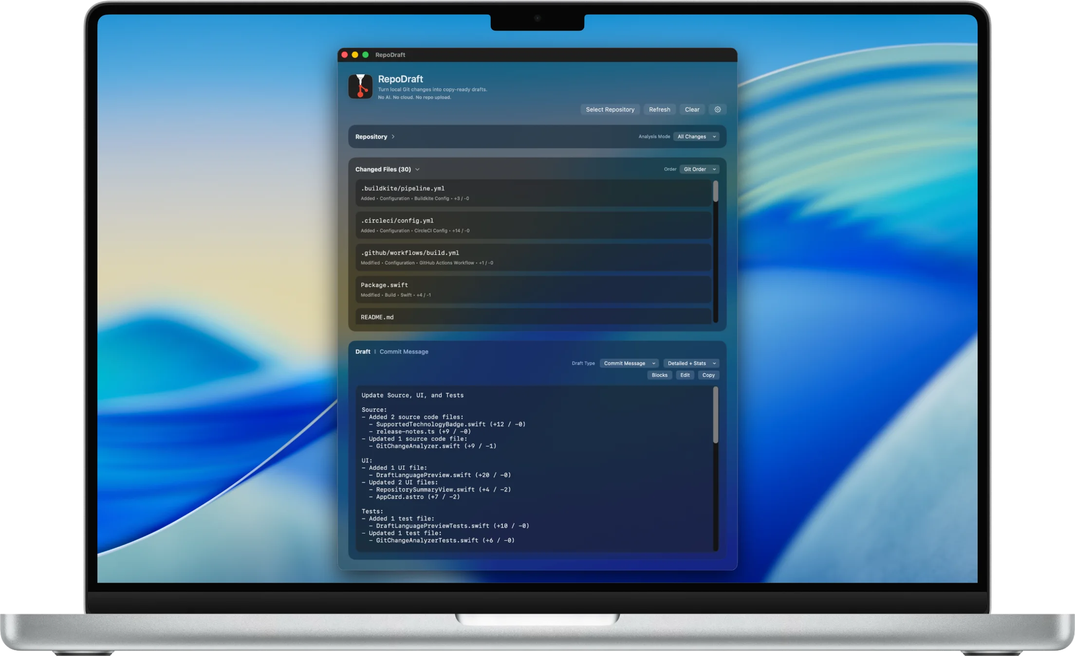Click the RepositorySummaryView.swift line in draft
The height and width of the screenshot is (656, 1075).
click(440, 490)
